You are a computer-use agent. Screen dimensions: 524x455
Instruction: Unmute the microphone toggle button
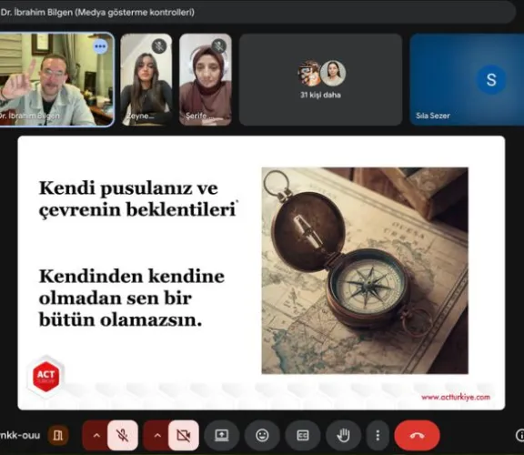[123, 435]
